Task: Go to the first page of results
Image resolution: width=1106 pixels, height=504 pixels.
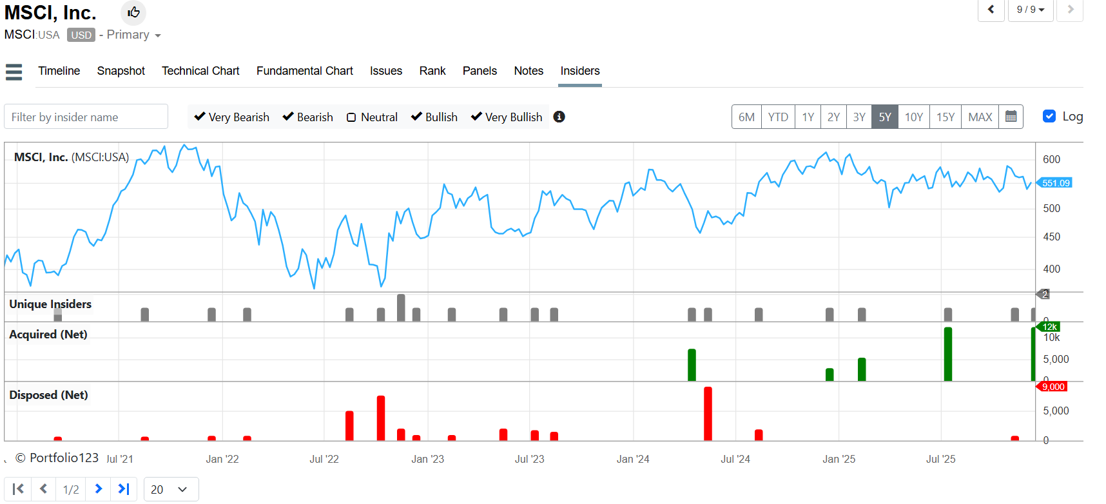Action: (18, 489)
